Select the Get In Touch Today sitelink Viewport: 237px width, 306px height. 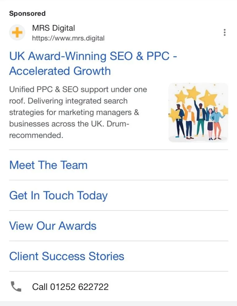58,196
